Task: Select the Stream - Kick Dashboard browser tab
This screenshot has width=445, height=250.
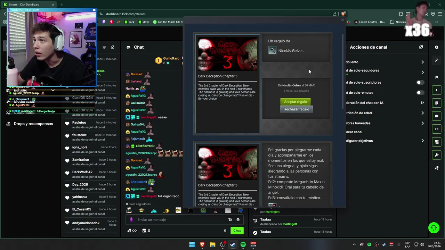Action: click(29, 5)
